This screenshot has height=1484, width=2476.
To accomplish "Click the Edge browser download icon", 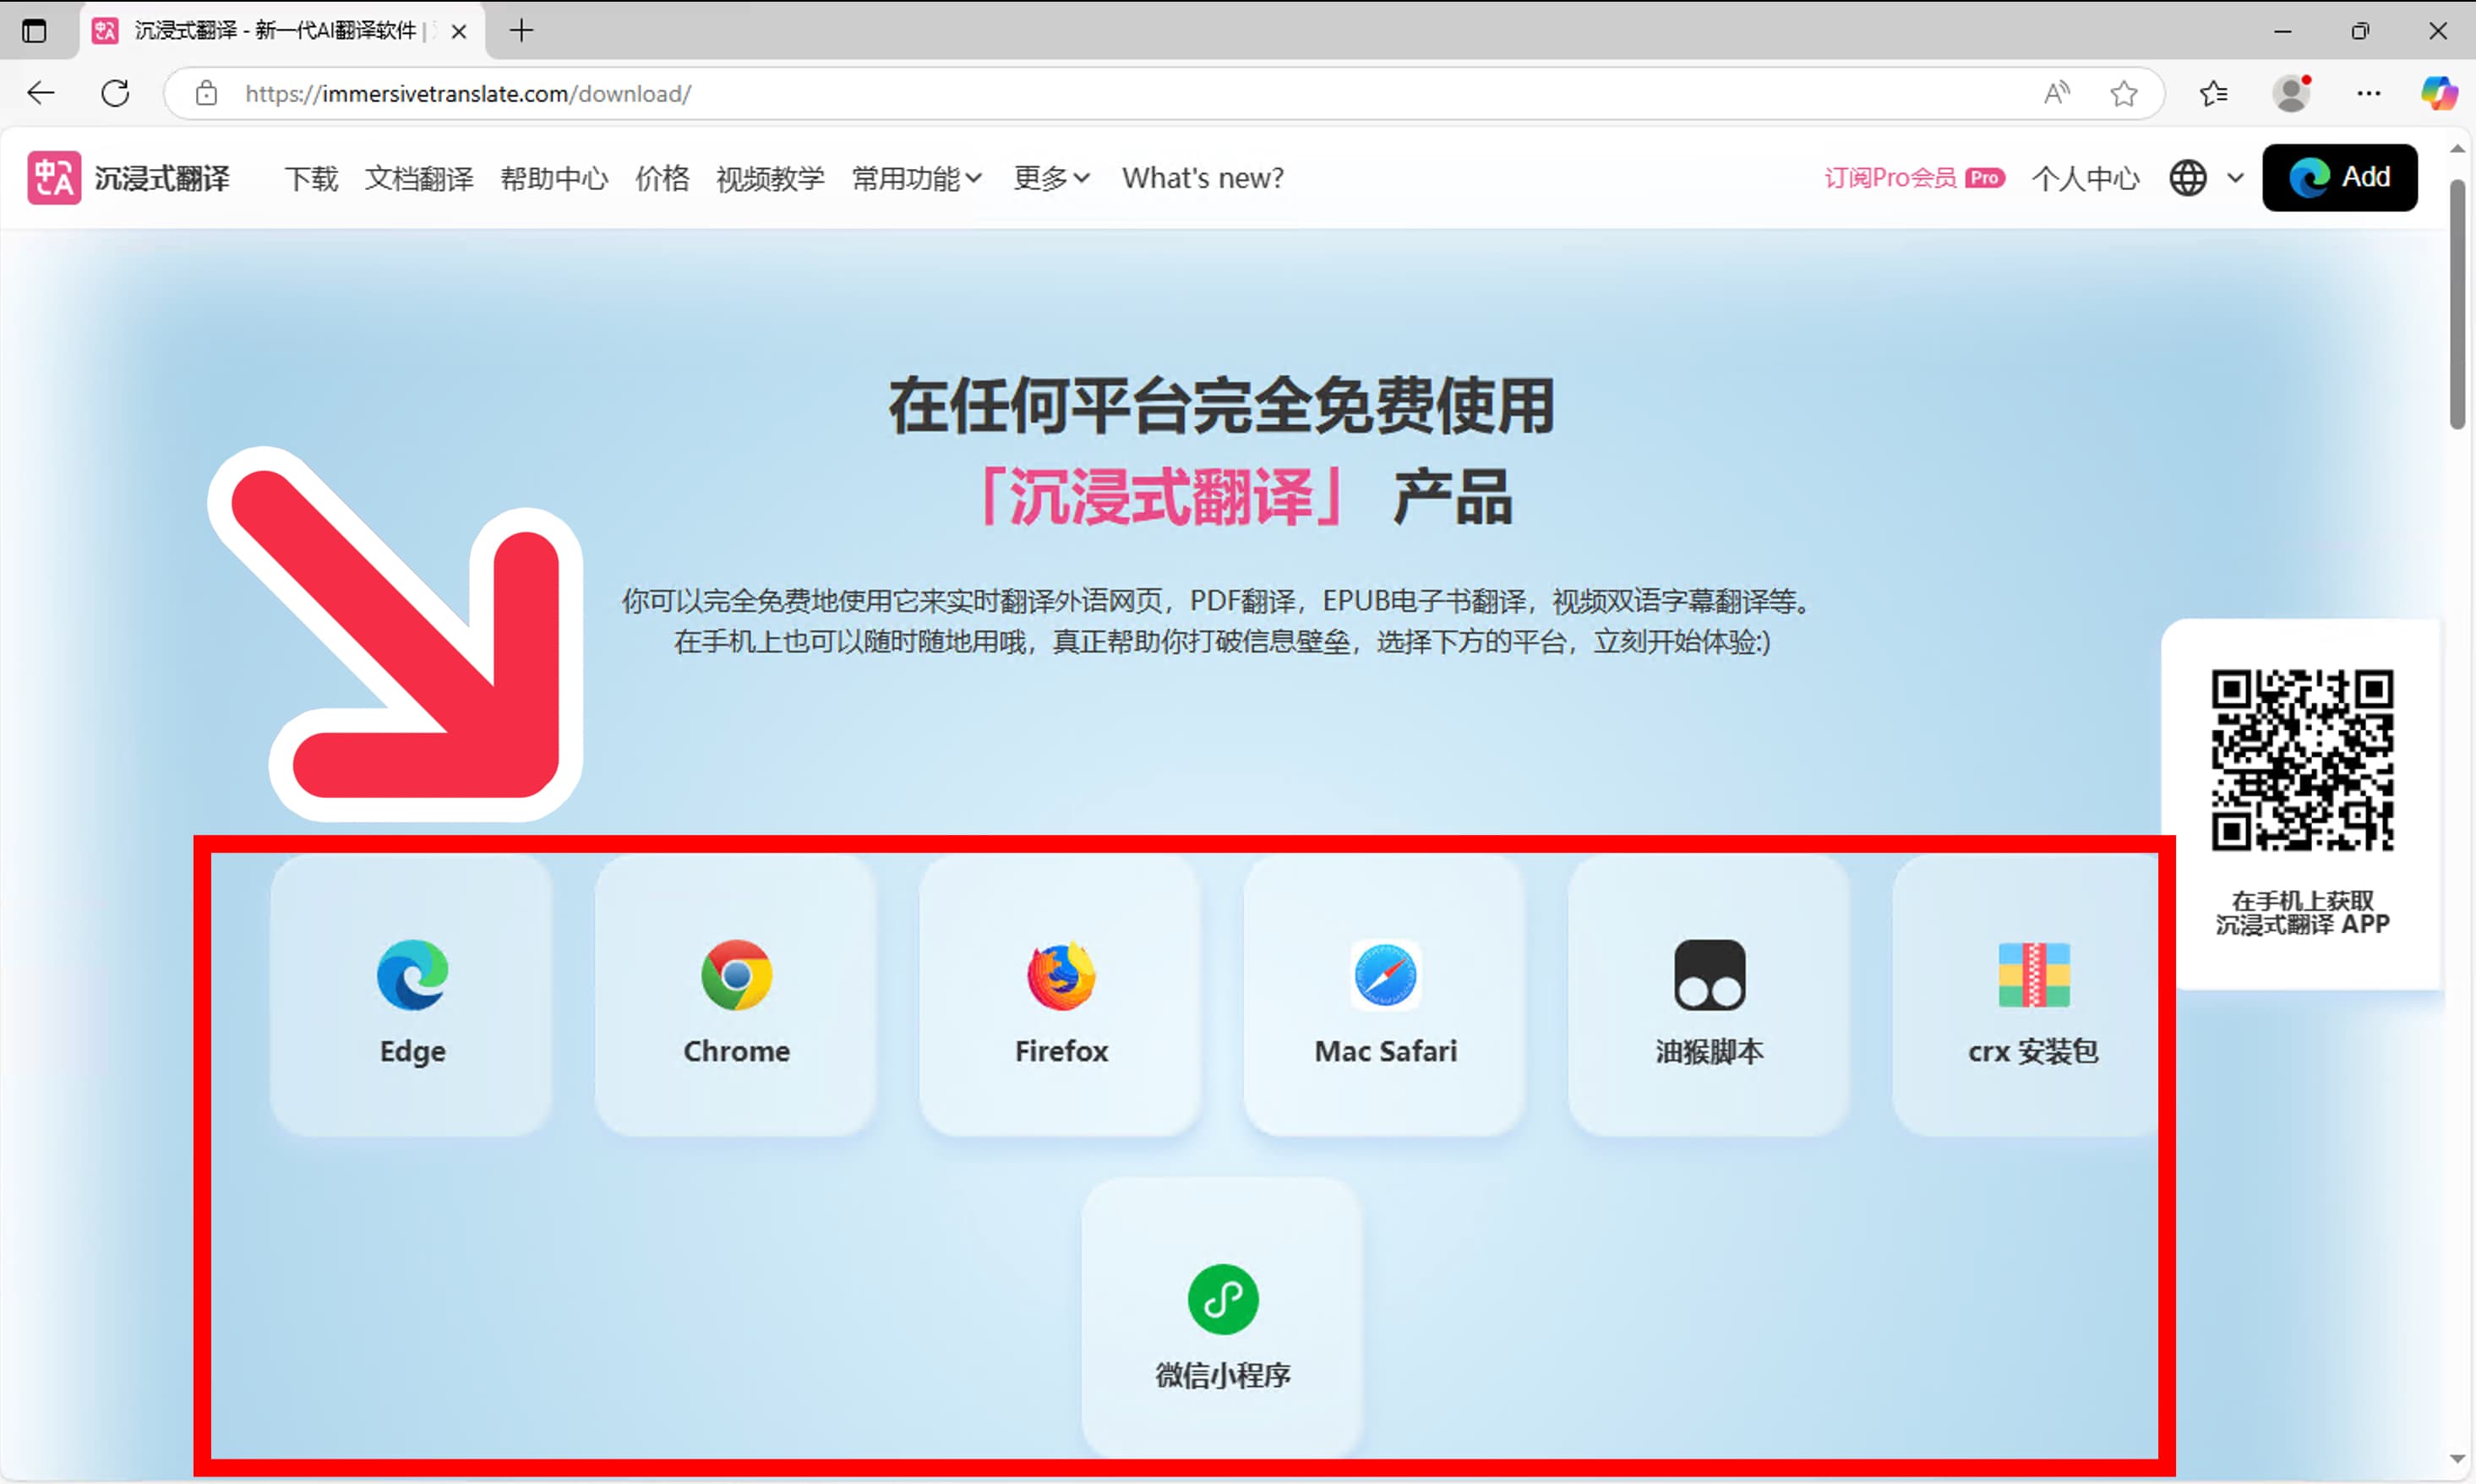I will click(412, 975).
